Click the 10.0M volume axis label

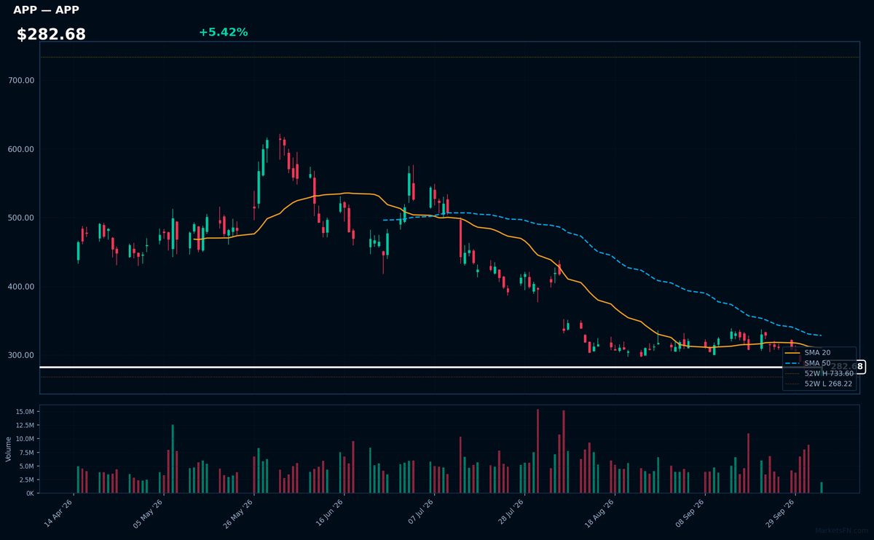point(24,439)
